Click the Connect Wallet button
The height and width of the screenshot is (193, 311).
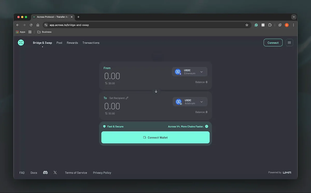(155, 137)
